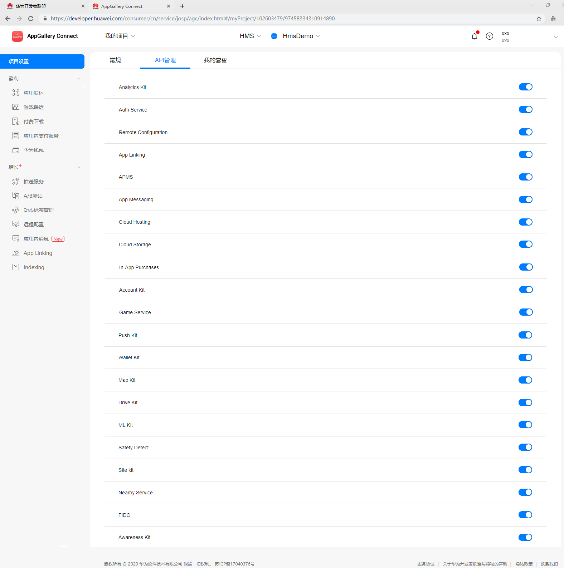Toggle the Safety Detect switch
564x568 pixels.
pos(525,448)
